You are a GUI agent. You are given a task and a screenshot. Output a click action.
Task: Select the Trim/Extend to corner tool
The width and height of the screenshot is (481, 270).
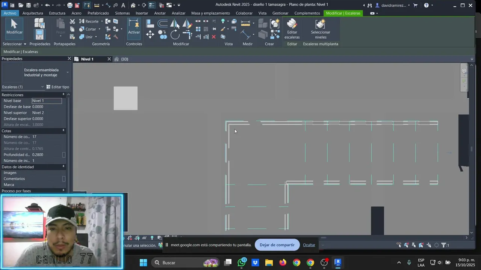pyautogui.click(x=187, y=35)
